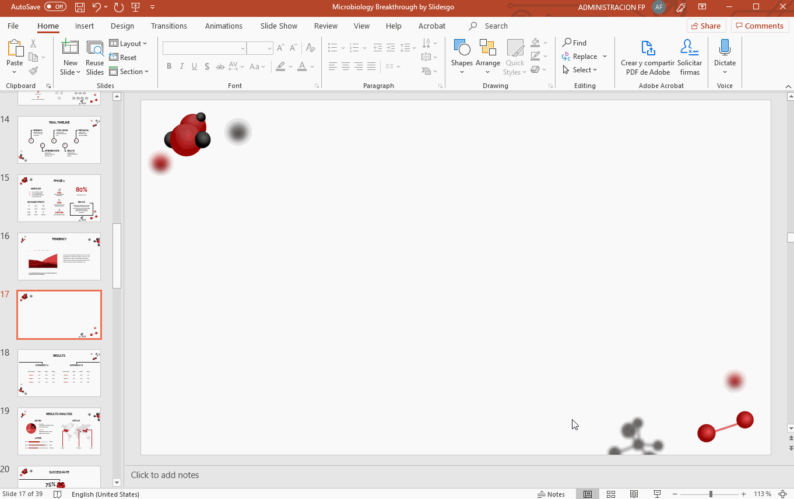
Task: Select slide 18 Results thumbnail
Action: coord(59,373)
